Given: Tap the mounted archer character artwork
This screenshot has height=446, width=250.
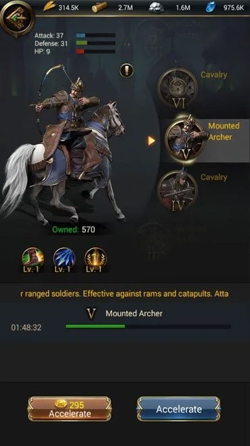Looking at the screenshot, I should [x=64, y=144].
